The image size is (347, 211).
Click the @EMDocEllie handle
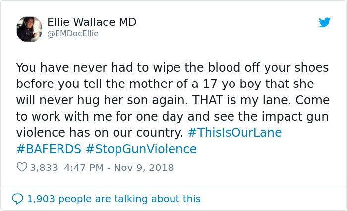73,34
